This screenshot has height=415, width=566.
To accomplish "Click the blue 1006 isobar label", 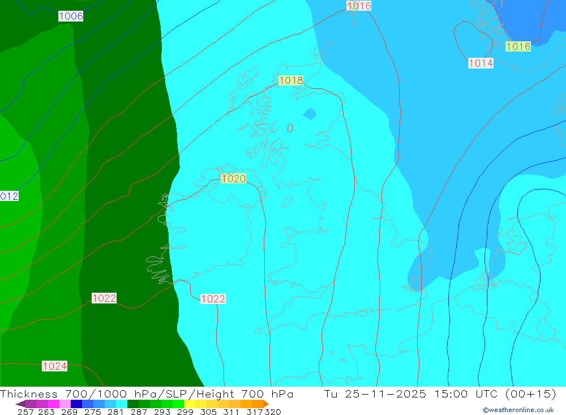I will point(71,16).
